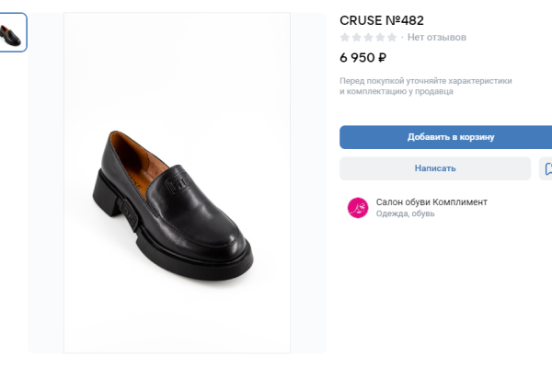552x368 pixels.
Task: Save product with the bookmark icon
Action: click(546, 168)
